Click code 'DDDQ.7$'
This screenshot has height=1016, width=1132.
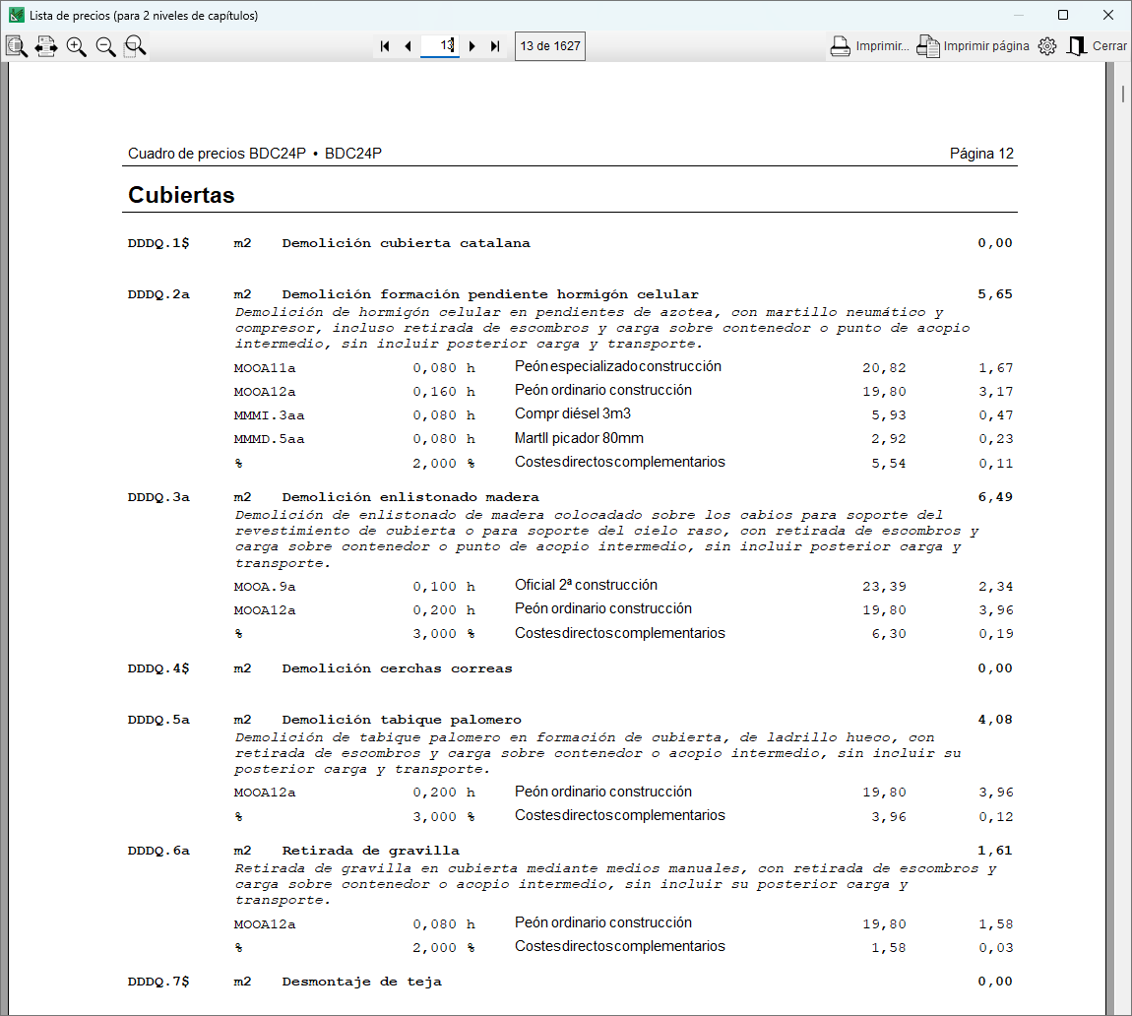coord(158,983)
